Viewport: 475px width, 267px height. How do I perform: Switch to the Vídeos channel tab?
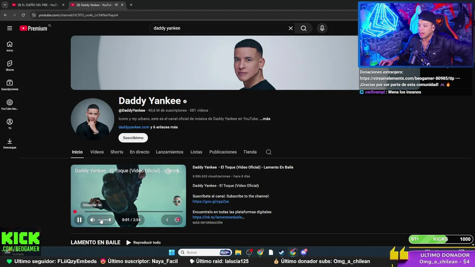click(97, 152)
